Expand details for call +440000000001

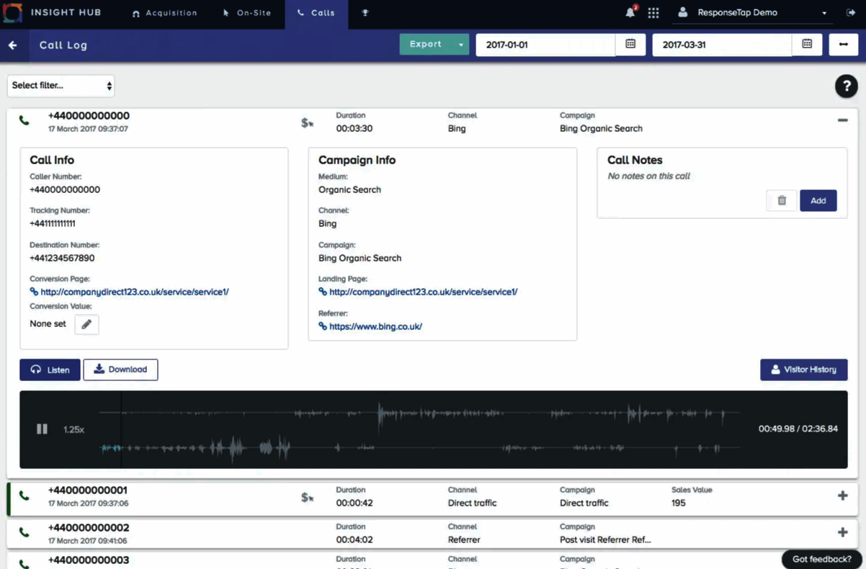tap(842, 495)
